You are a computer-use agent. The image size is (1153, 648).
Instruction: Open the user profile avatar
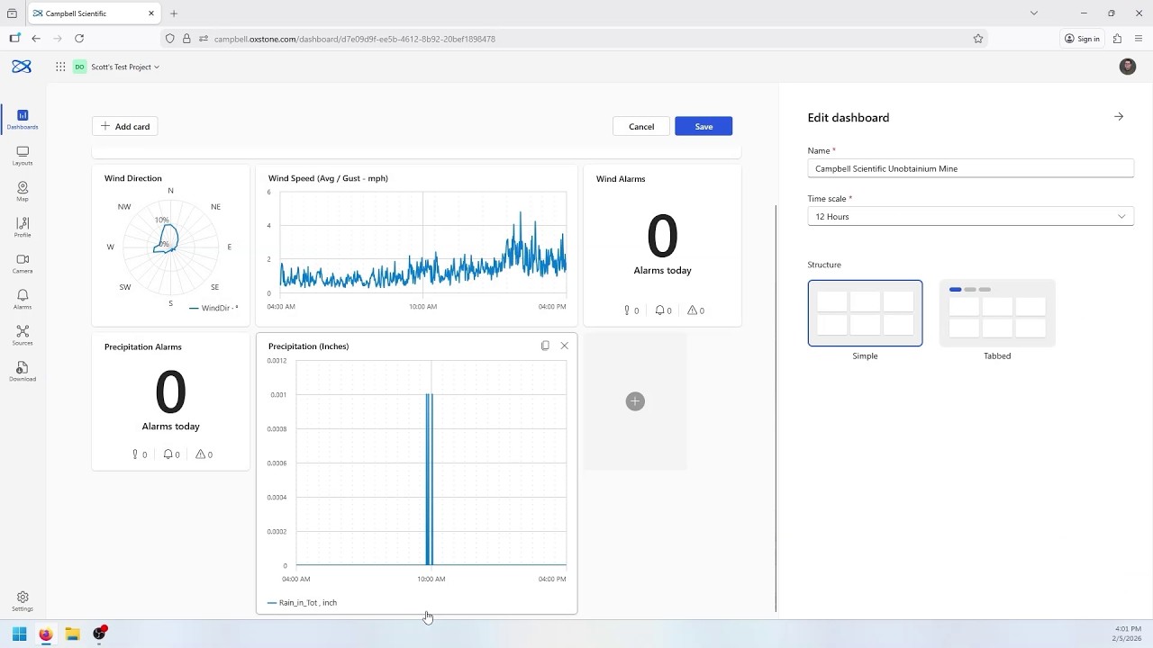pyautogui.click(x=1128, y=67)
